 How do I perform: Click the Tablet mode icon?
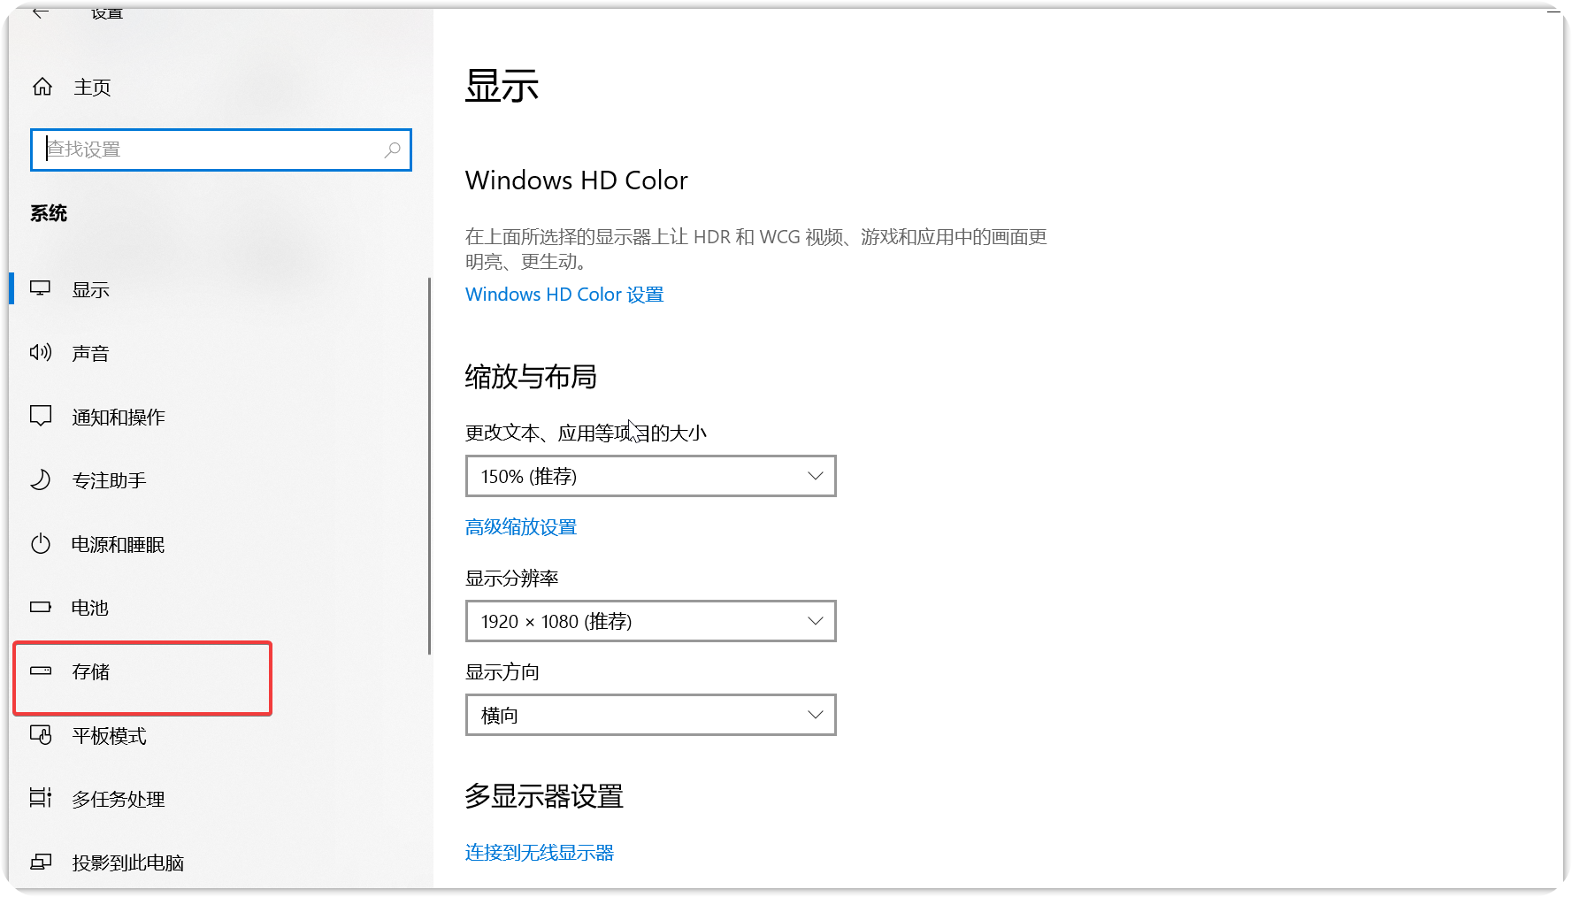[41, 735]
